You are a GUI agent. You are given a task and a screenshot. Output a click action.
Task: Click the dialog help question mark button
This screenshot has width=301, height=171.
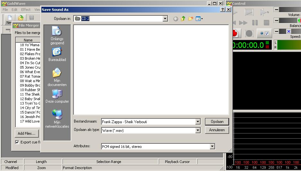point(223,10)
